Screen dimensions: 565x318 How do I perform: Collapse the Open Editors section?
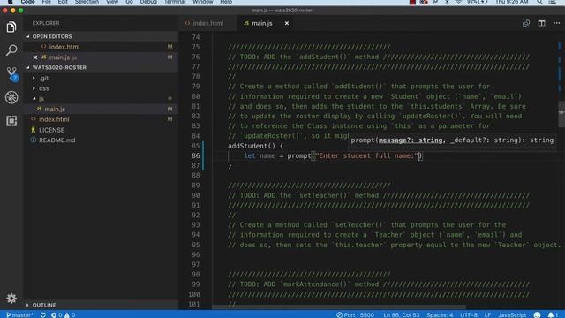click(101, 36)
